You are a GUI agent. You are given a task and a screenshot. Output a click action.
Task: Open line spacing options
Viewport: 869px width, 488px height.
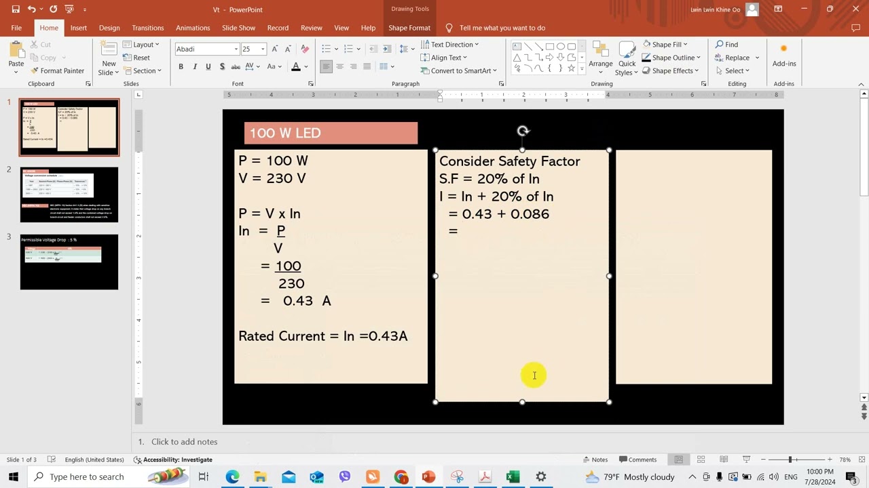click(x=407, y=49)
